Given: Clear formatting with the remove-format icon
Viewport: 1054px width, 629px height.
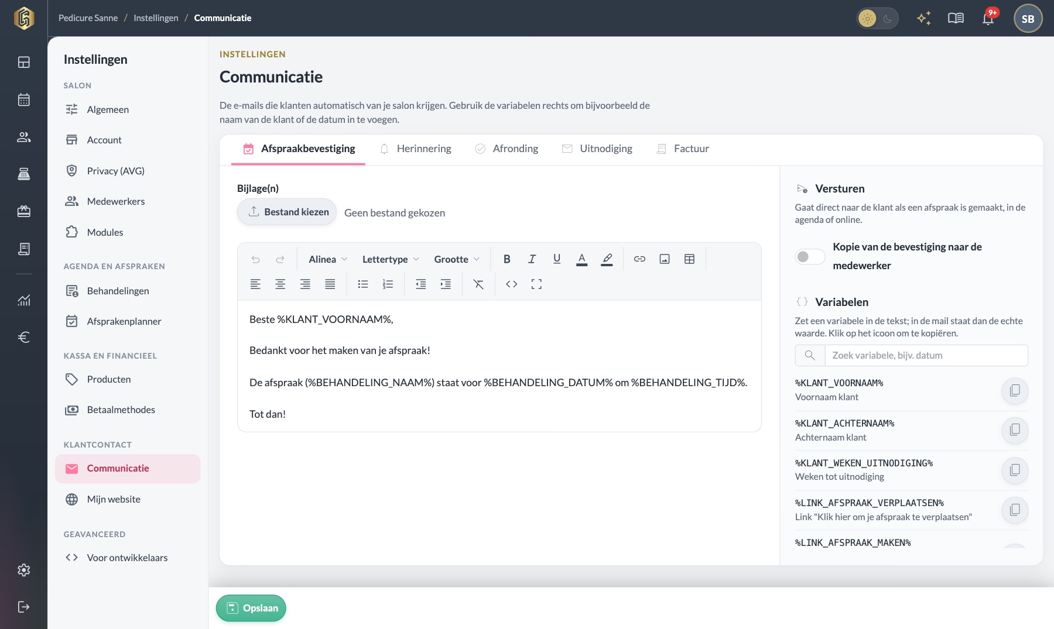Looking at the screenshot, I should pos(478,284).
